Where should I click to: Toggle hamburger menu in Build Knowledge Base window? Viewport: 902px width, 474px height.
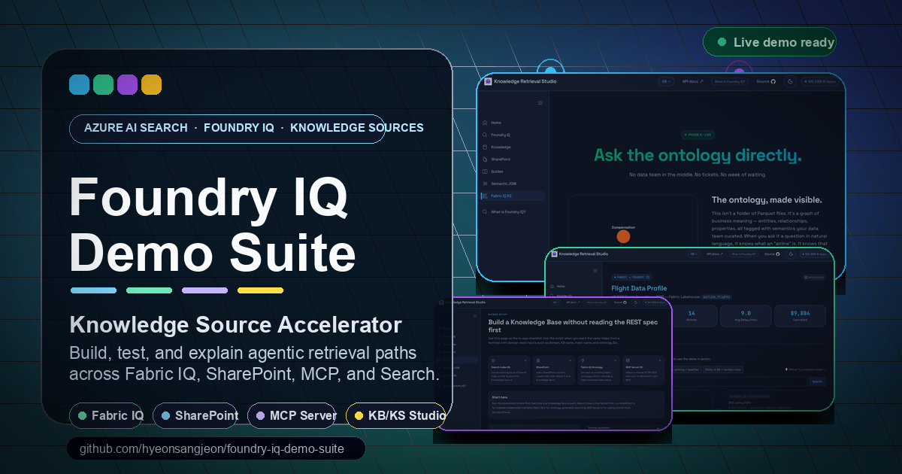[x=475, y=316]
